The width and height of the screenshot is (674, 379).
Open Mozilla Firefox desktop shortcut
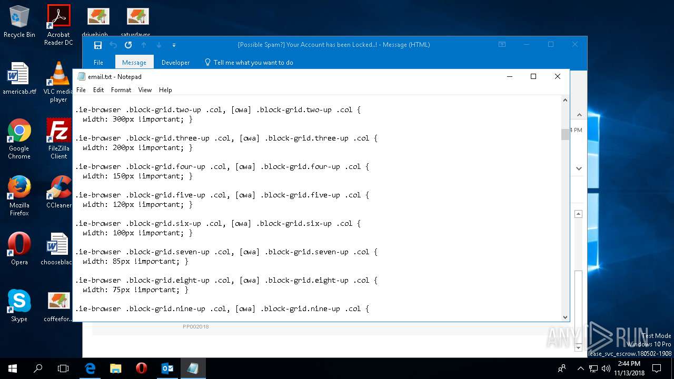coord(19,196)
